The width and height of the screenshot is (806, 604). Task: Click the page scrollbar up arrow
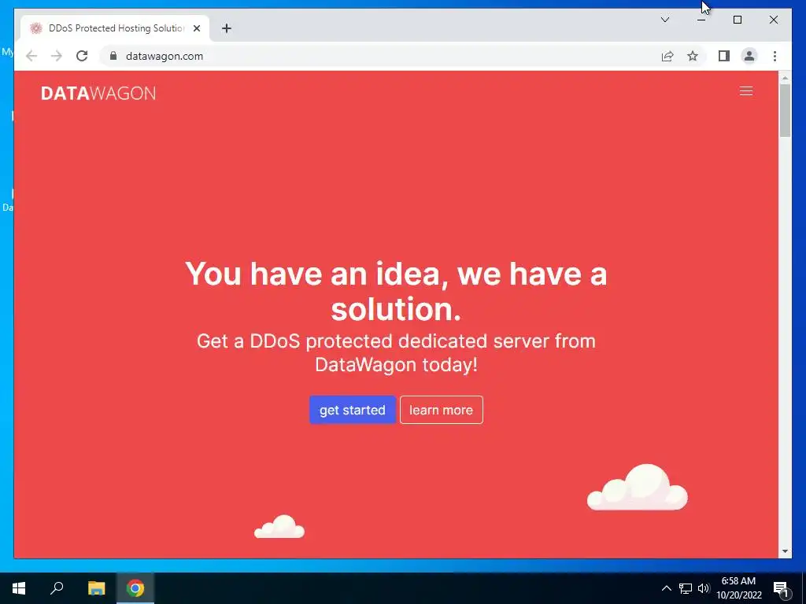click(x=785, y=78)
